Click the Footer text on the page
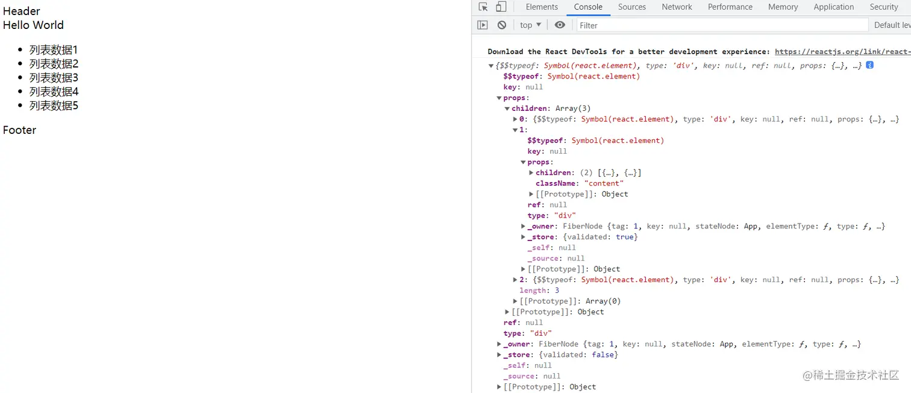The image size is (911, 393). point(19,130)
